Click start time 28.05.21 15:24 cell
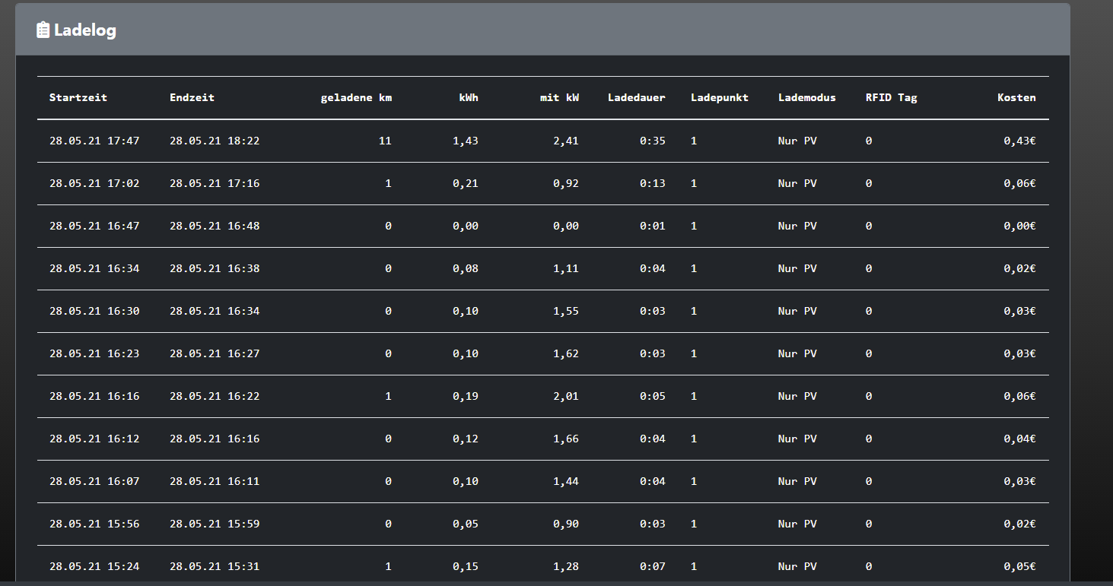Screen dimensions: 1113x586 (x=94, y=566)
